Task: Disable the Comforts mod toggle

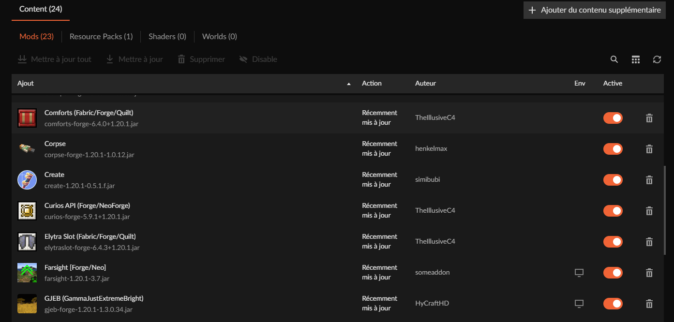Action: 613,118
